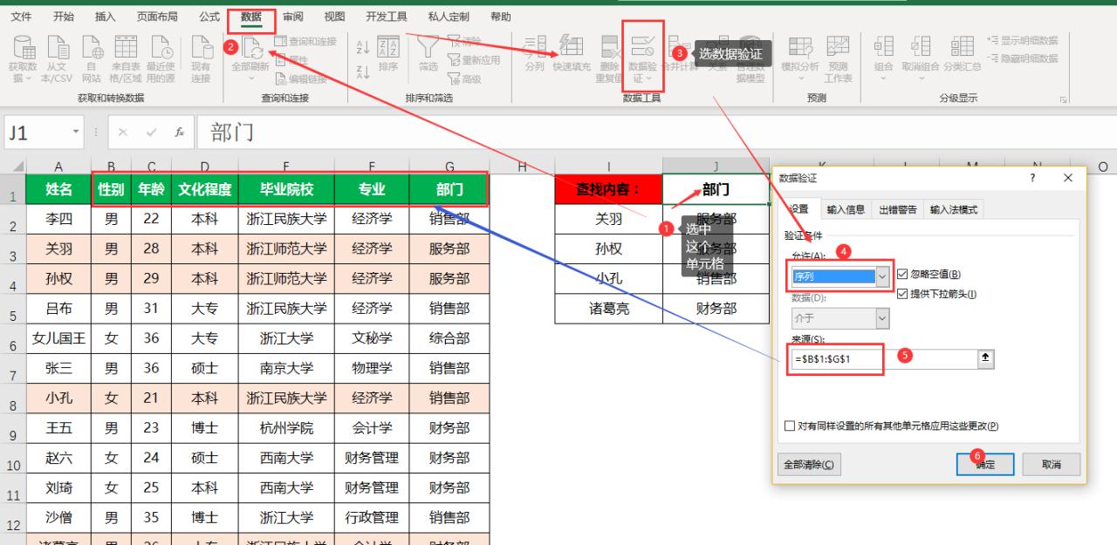
Task: Click Hide Detail (隐藏明细数据)
Action: click(1022, 58)
